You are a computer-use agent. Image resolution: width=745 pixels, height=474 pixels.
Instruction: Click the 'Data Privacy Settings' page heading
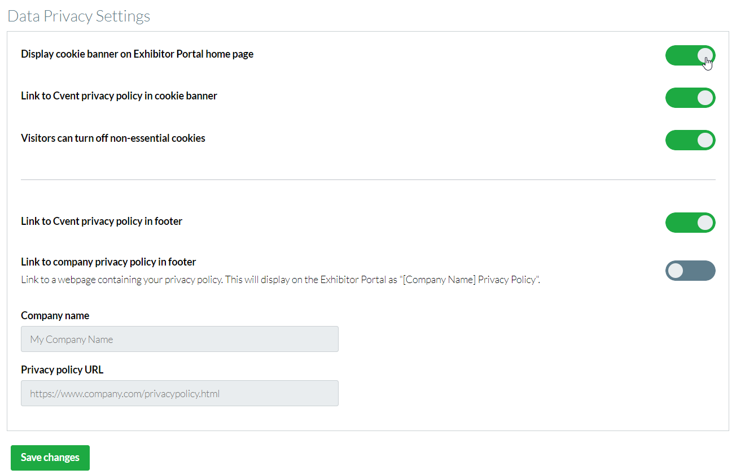point(79,16)
